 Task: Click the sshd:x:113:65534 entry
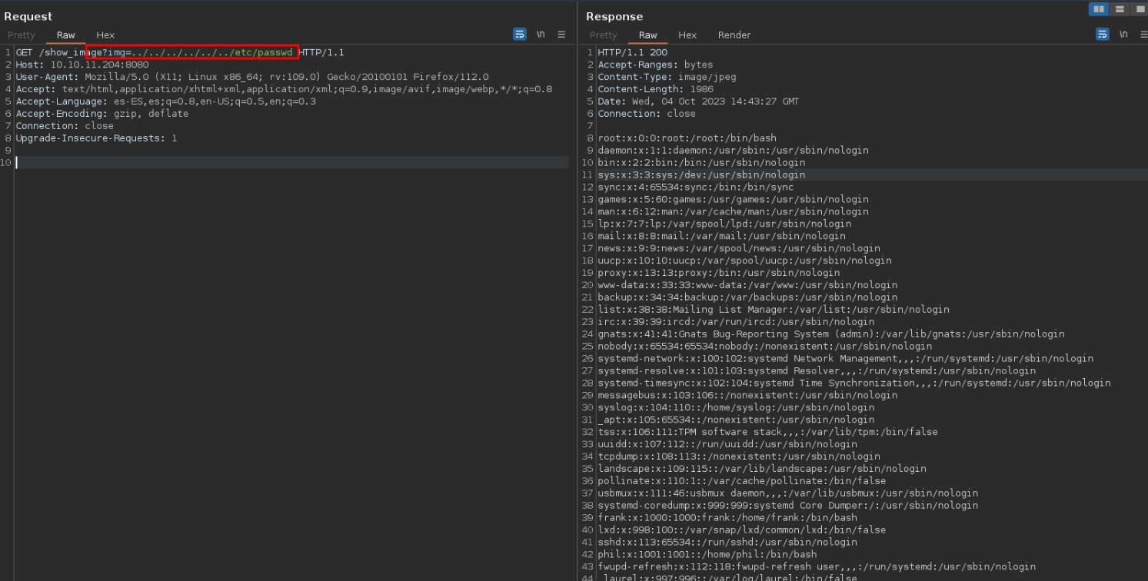click(727, 544)
